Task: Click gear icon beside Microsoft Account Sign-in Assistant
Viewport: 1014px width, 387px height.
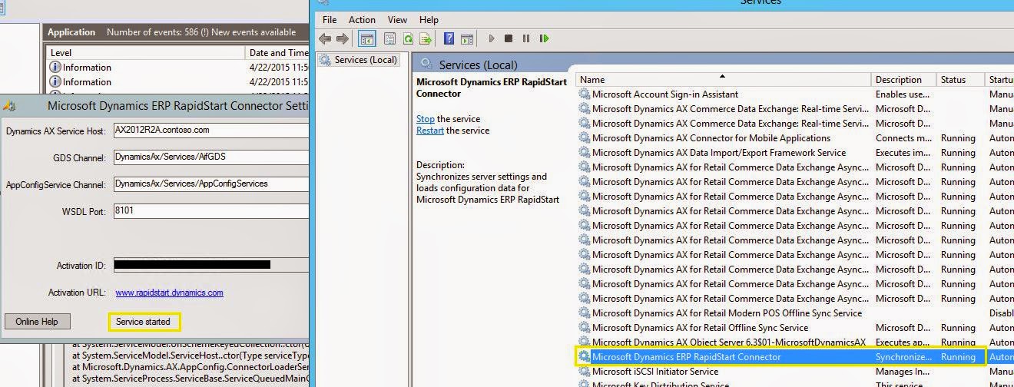Action: pos(585,94)
